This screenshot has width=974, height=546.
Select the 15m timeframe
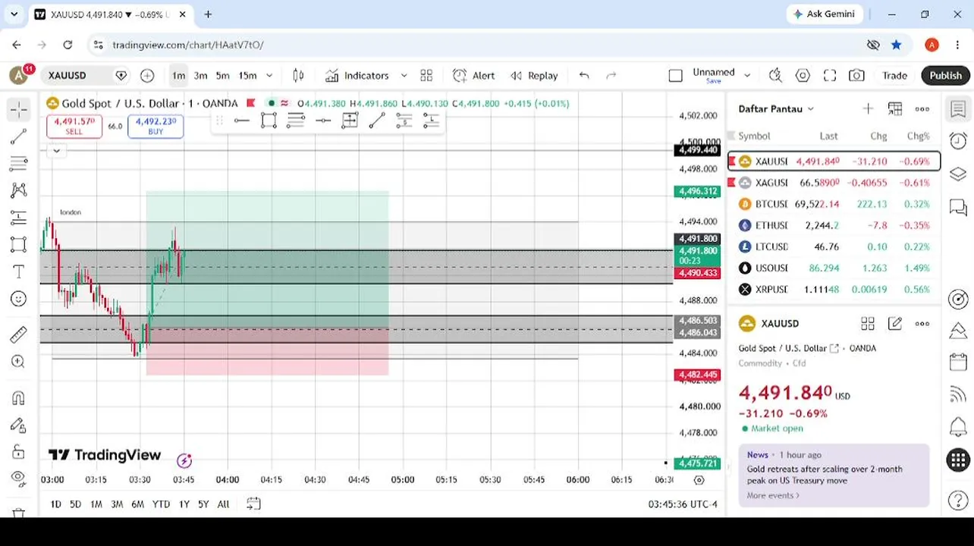point(247,75)
